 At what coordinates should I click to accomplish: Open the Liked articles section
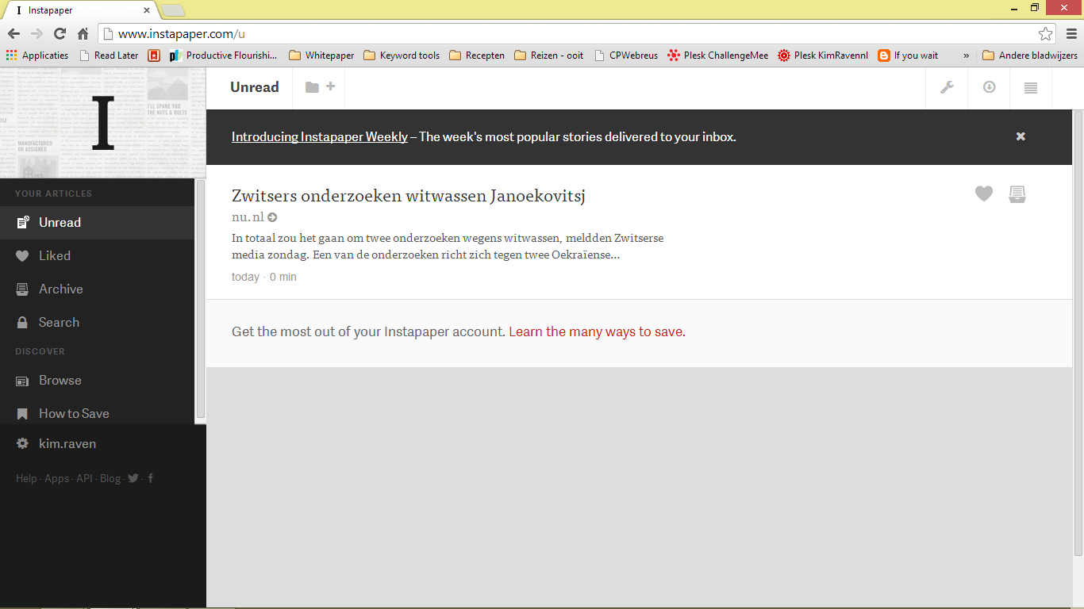pos(97,256)
